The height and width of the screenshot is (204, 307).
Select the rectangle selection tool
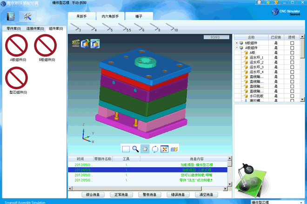click(126, 149)
